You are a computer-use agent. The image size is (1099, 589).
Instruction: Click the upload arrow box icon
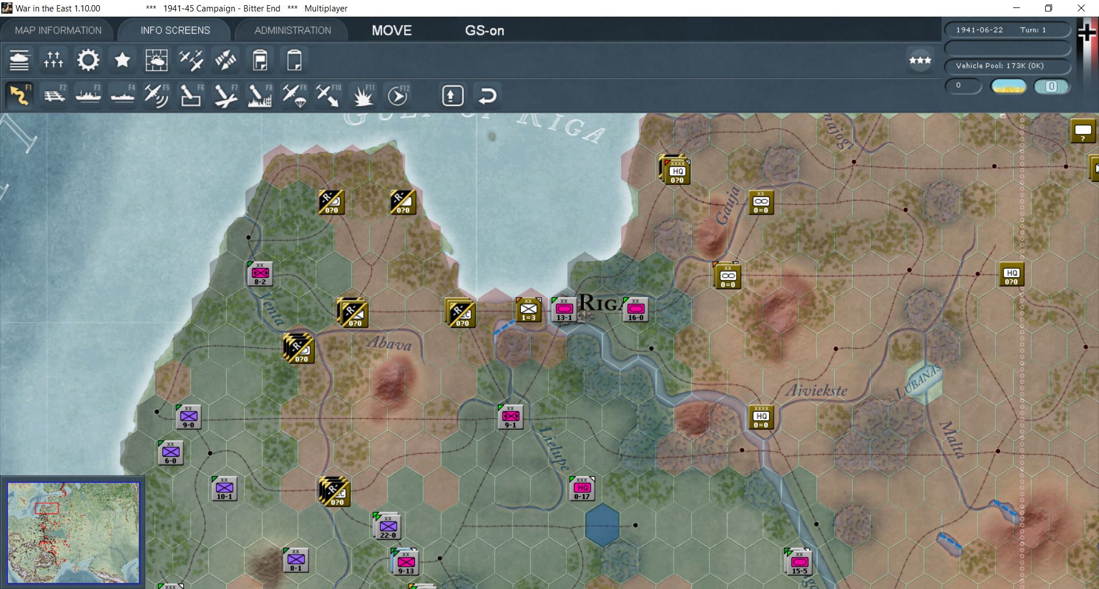click(x=452, y=96)
